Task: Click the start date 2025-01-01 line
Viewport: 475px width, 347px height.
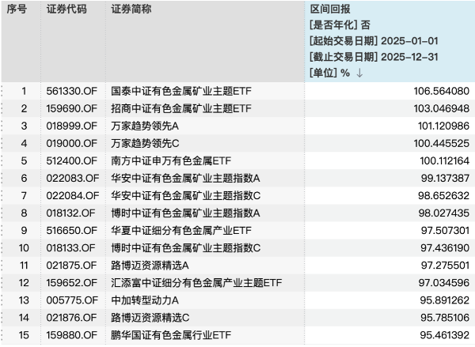Action: 374,41
